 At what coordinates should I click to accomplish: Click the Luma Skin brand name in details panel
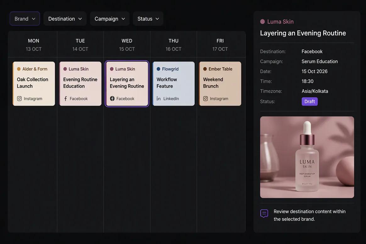(x=280, y=21)
